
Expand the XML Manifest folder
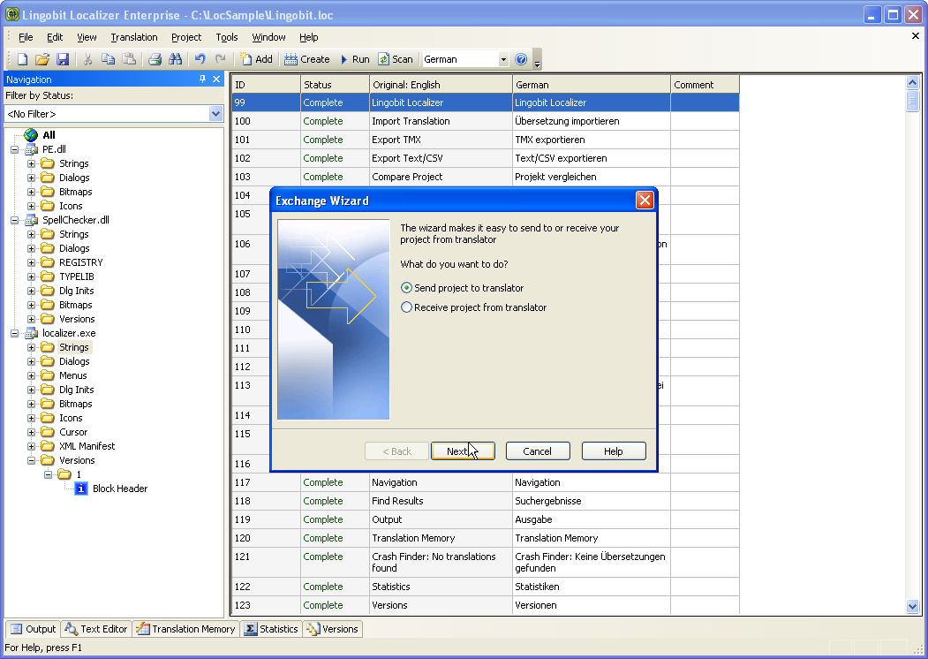(x=32, y=446)
